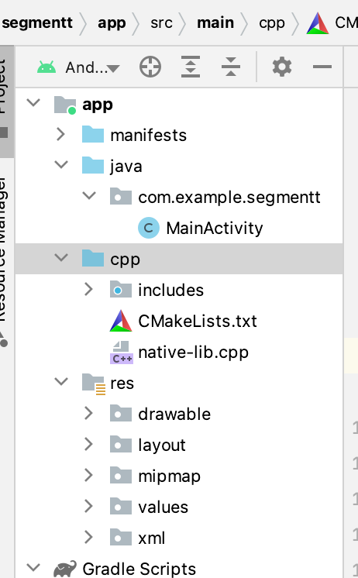Click the MainActivity class icon
This screenshot has width=358, height=578.
149,228
